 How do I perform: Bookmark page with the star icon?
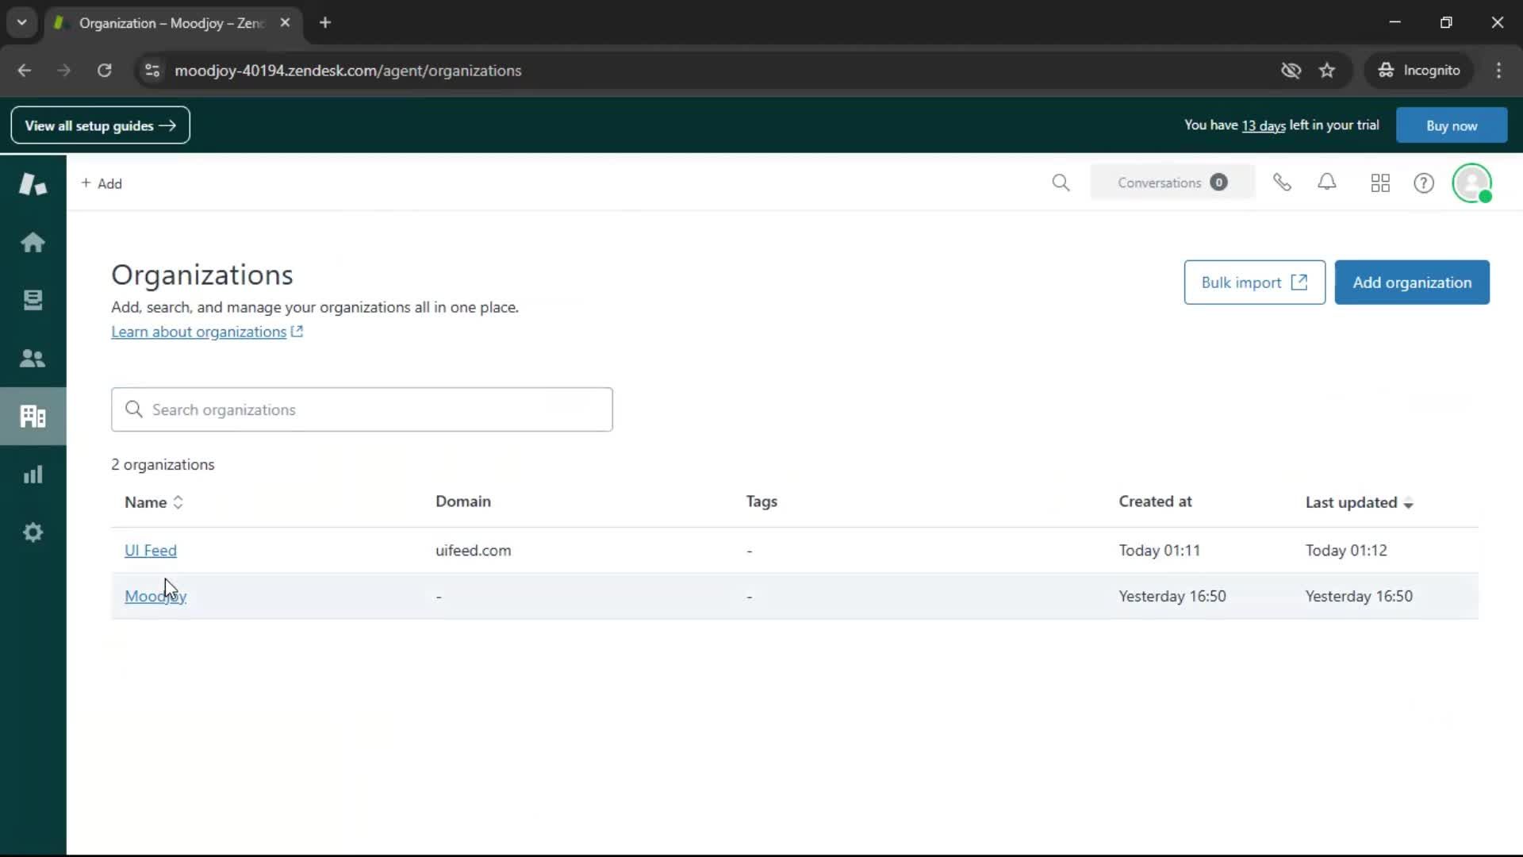(x=1327, y=71)
